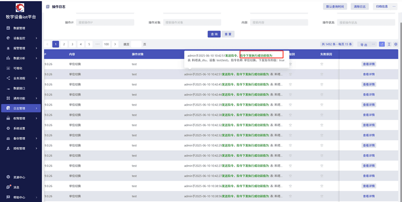Click the 内容 column header
This screenshot has width=402, height=202.
(x=72, y=54)
